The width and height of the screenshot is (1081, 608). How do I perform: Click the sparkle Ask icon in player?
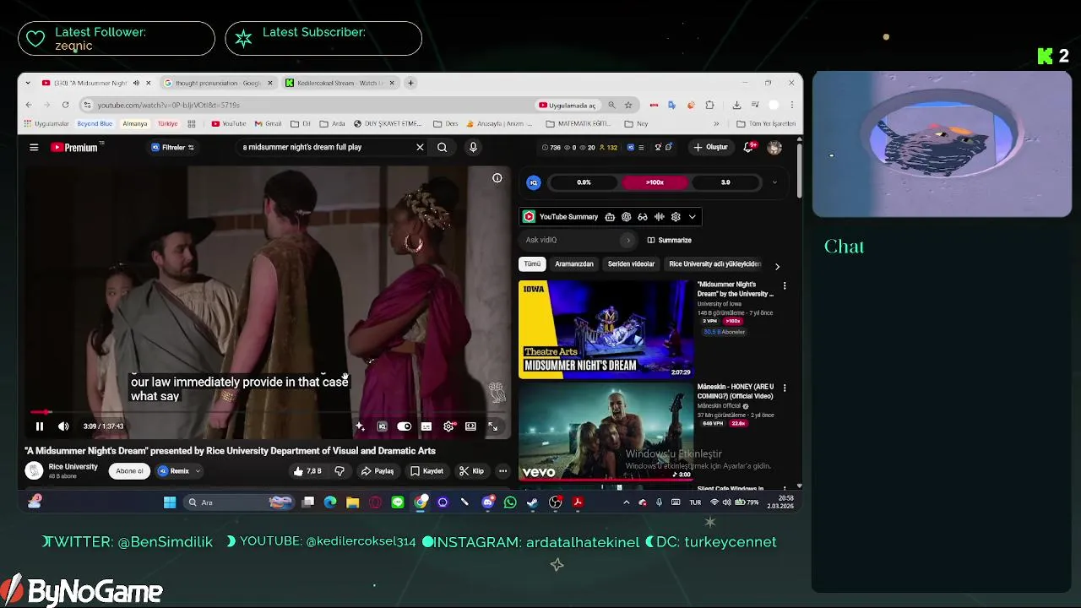pos(361,426)
